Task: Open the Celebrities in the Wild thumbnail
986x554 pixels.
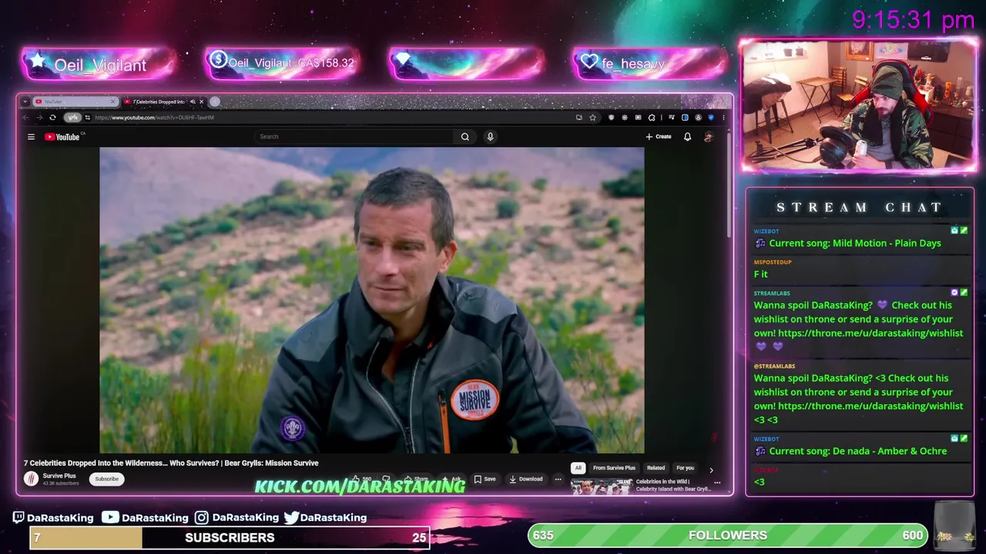Action: (x=601, y=486)
